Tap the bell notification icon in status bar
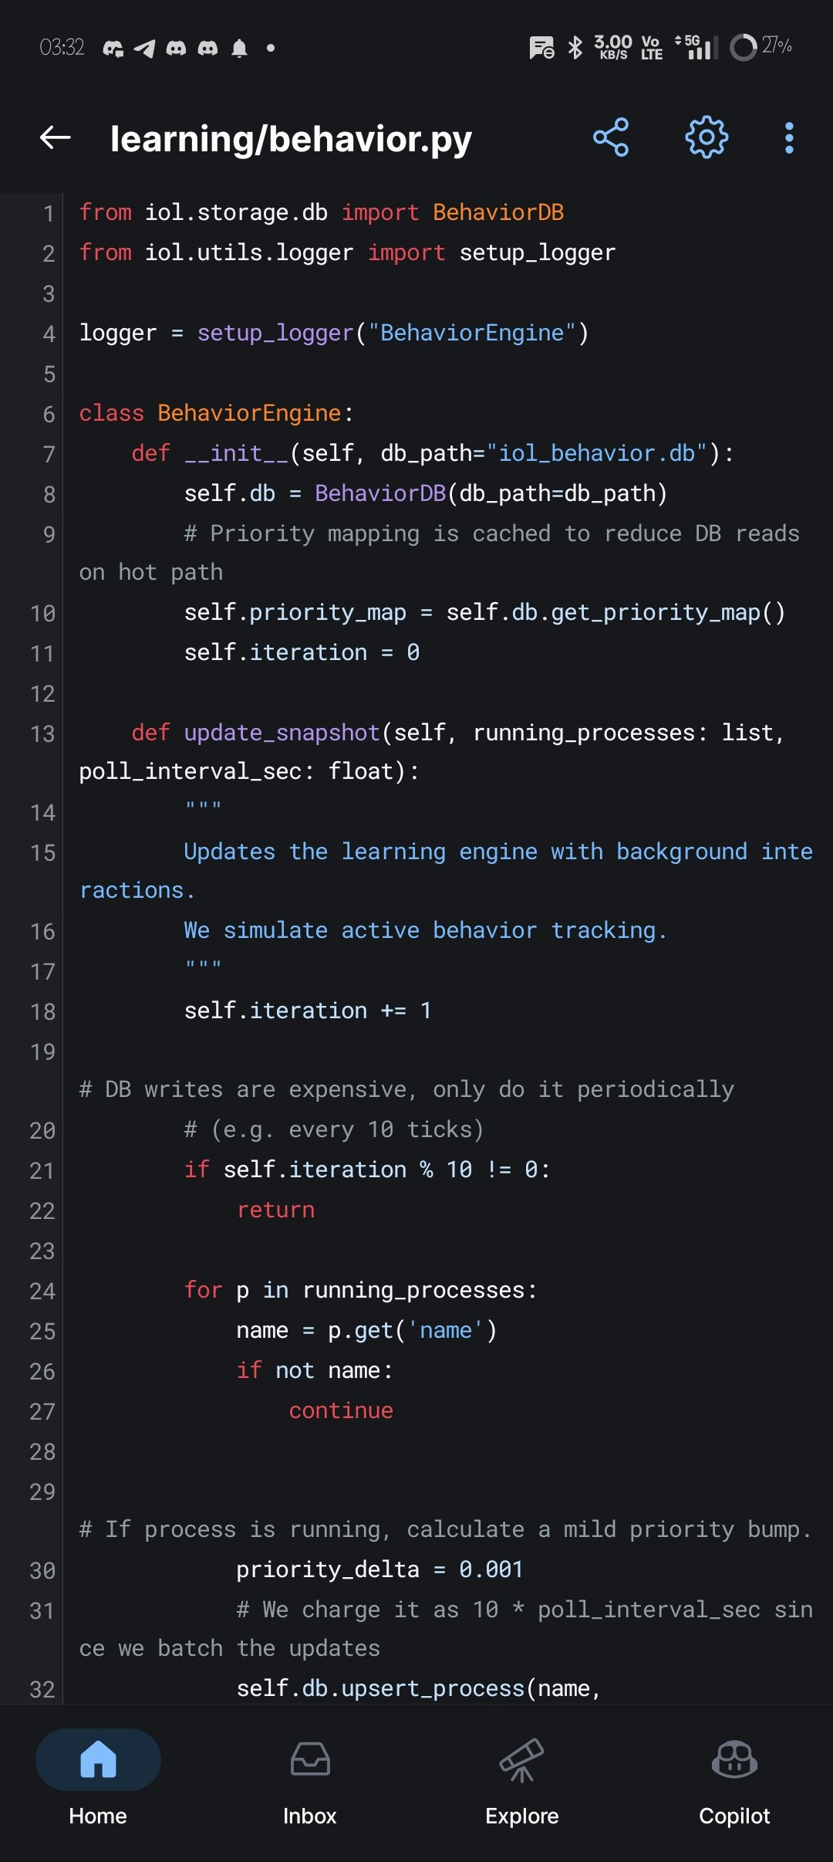The width and height of the screenshot is (833, 1862). (x=239, y=48)
